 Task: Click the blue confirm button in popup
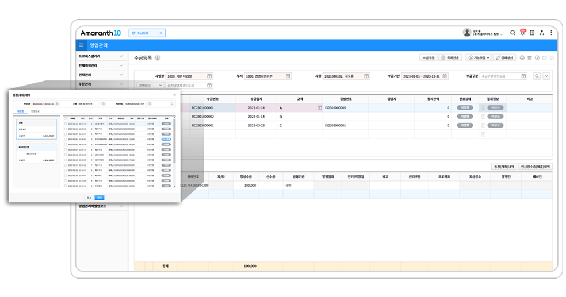click(x=100, y=198)
